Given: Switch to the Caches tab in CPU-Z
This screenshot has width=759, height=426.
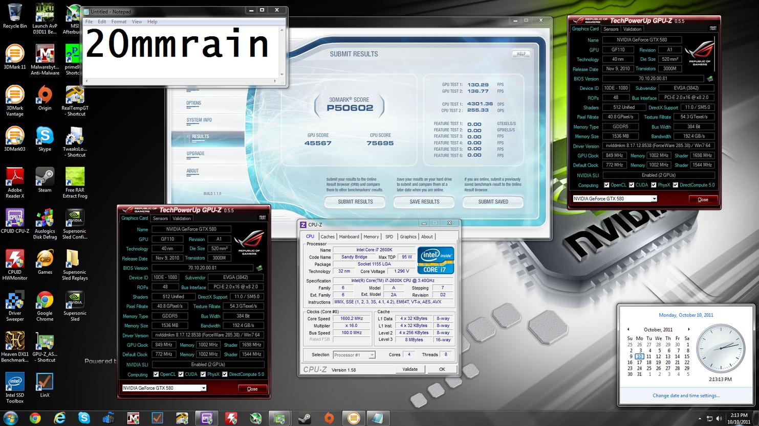Looking at the screenshot, I should pyautogui.click(x=328, y=236).
